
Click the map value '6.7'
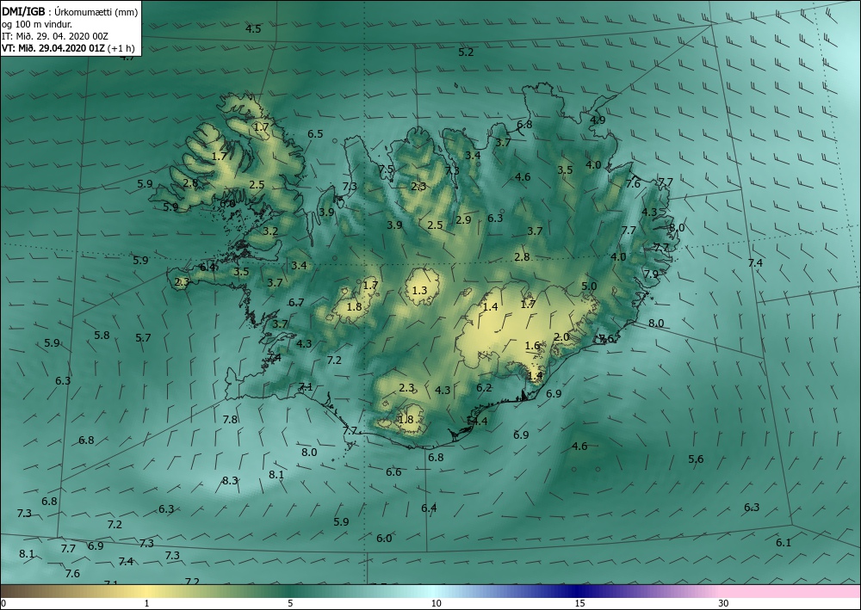296,302
